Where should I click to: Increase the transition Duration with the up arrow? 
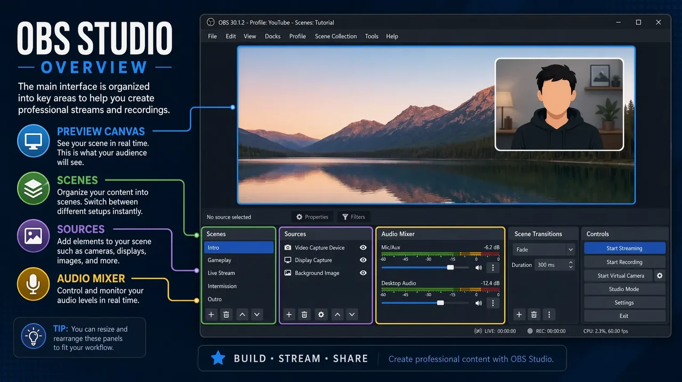point(571,262)
